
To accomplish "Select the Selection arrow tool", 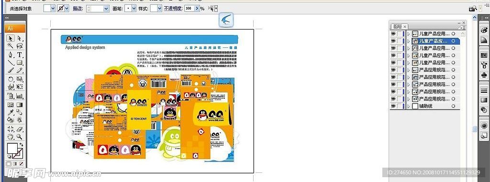I will pyautogui.click(x=11, y=38).
